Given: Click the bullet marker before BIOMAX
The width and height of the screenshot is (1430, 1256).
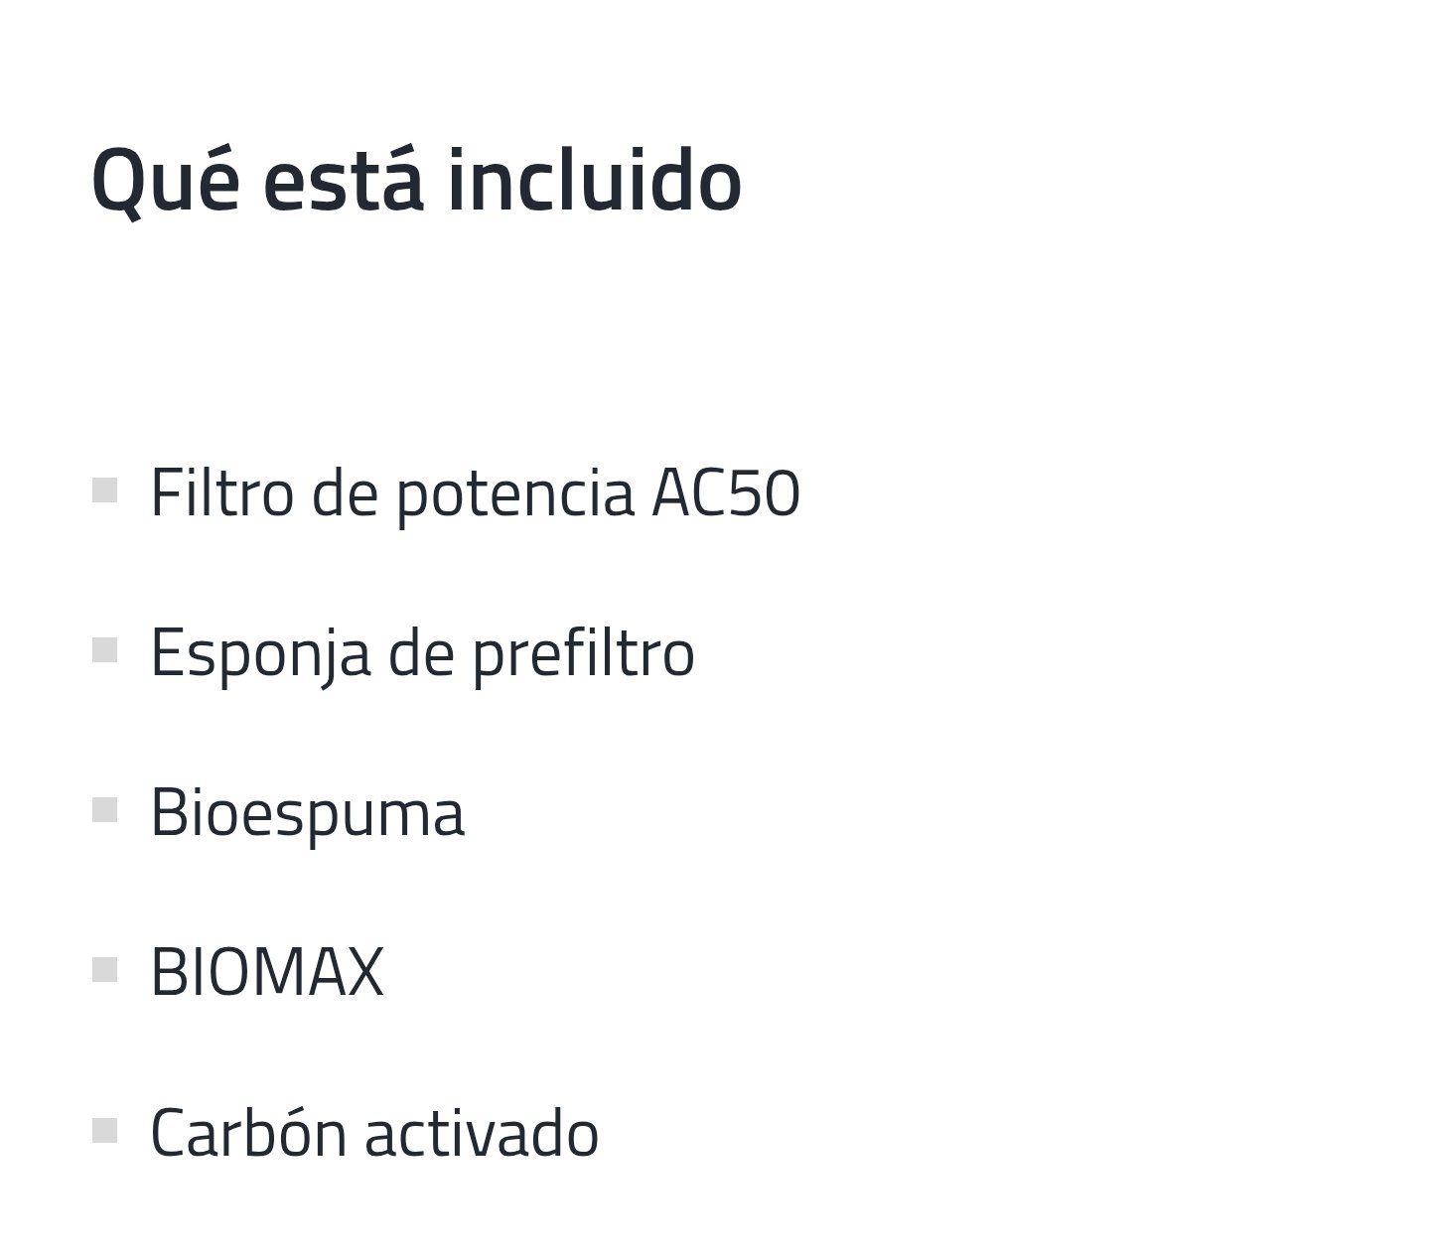Looking at the screenshot, I should (x=104, y=970).
